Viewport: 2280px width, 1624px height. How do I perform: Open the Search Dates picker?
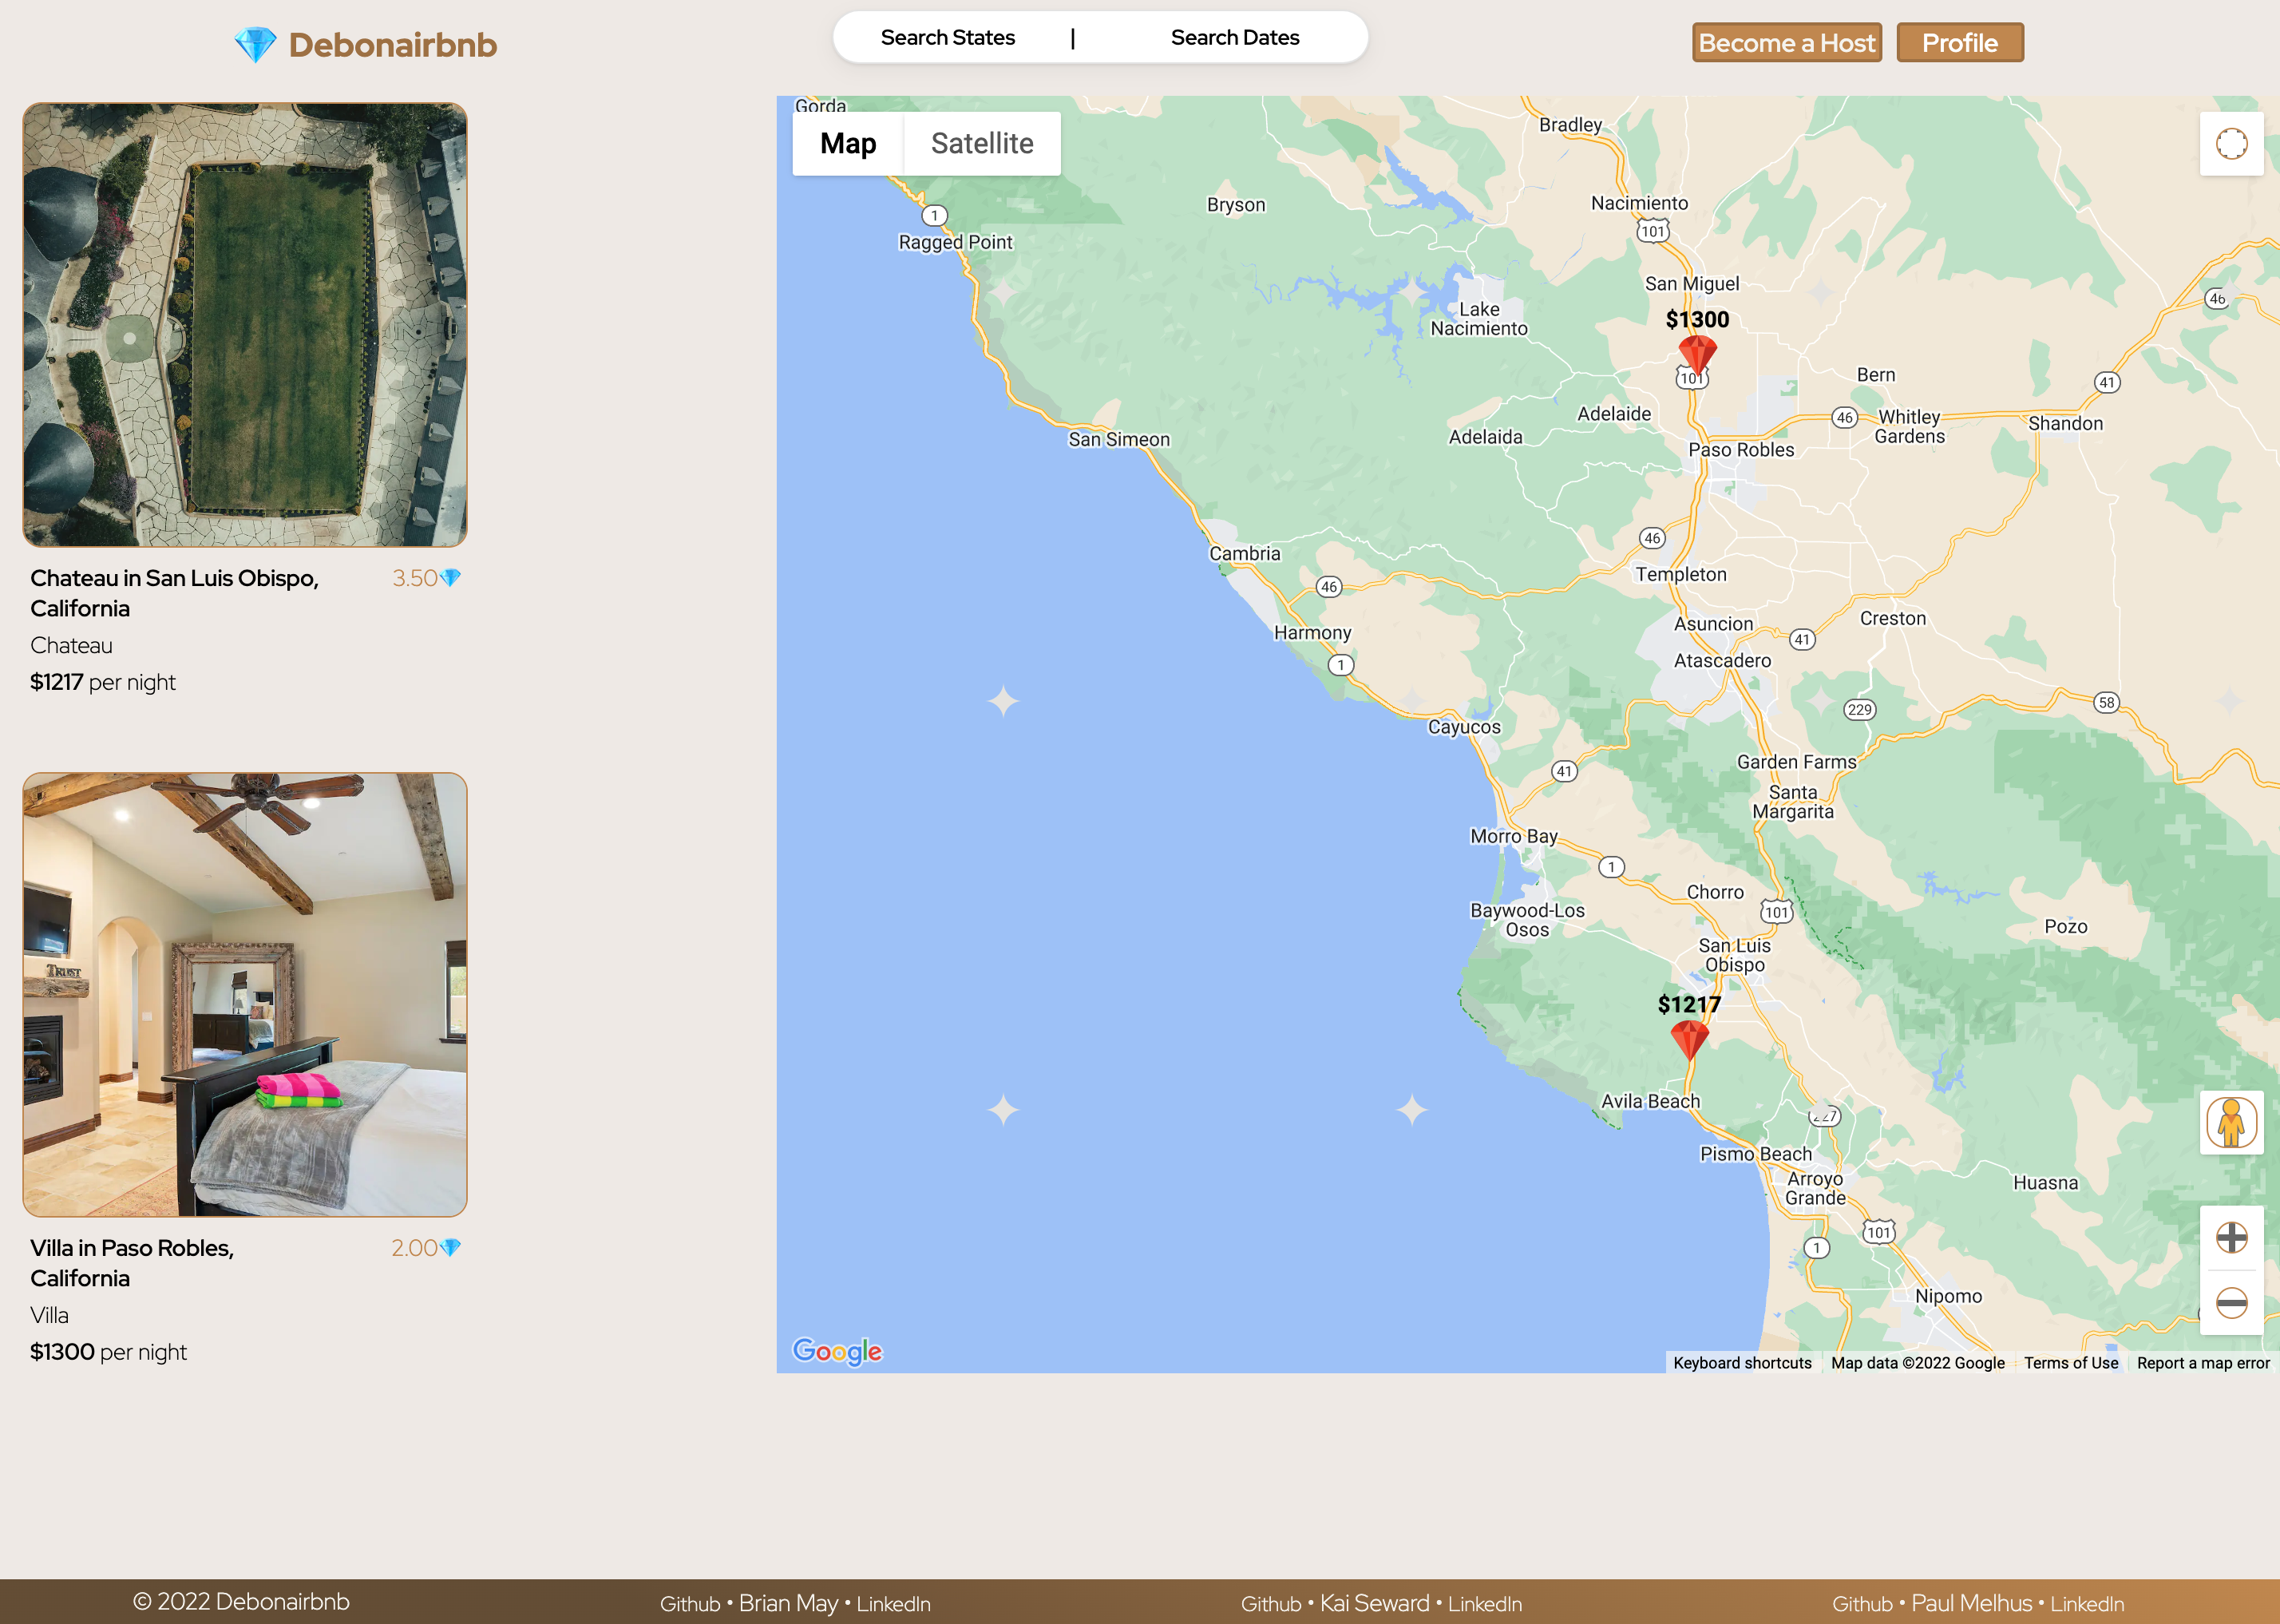click(1234, 38)
